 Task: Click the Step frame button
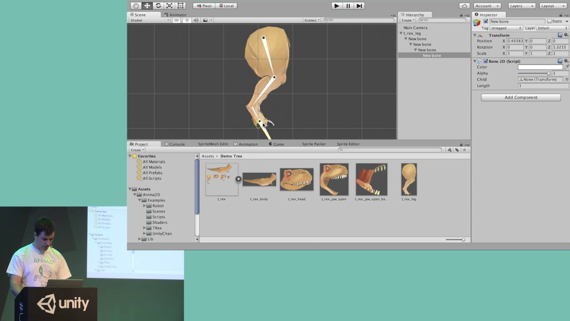359,6
